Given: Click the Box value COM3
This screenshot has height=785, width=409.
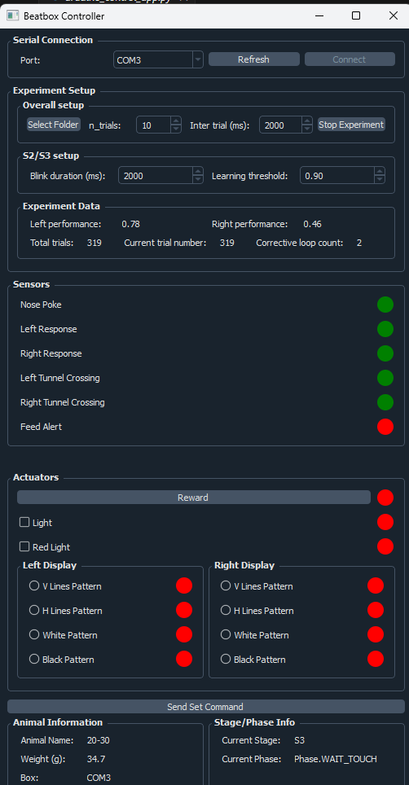Looking at the screenshot, I should (99, 778).
